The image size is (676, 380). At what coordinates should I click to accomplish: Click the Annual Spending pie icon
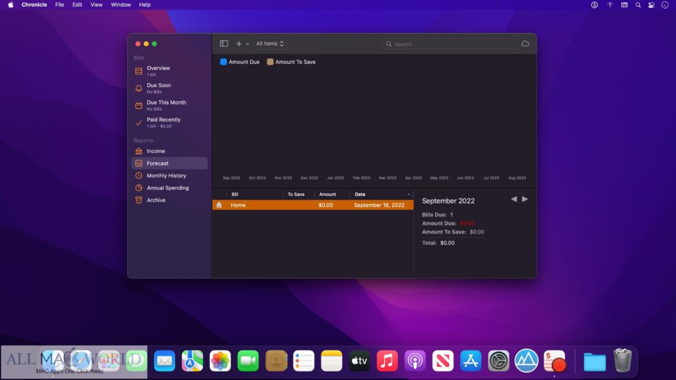(139, 188)
